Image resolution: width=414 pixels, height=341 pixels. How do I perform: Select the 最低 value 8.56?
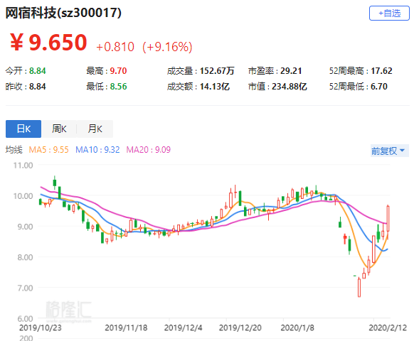(118, 87)
